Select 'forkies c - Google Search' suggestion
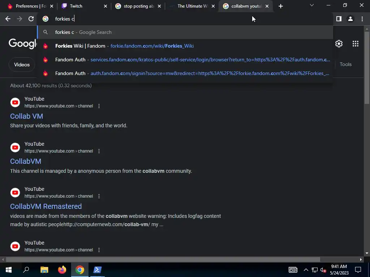The height and width of the screenshot is (277, 370). (185, 32)
